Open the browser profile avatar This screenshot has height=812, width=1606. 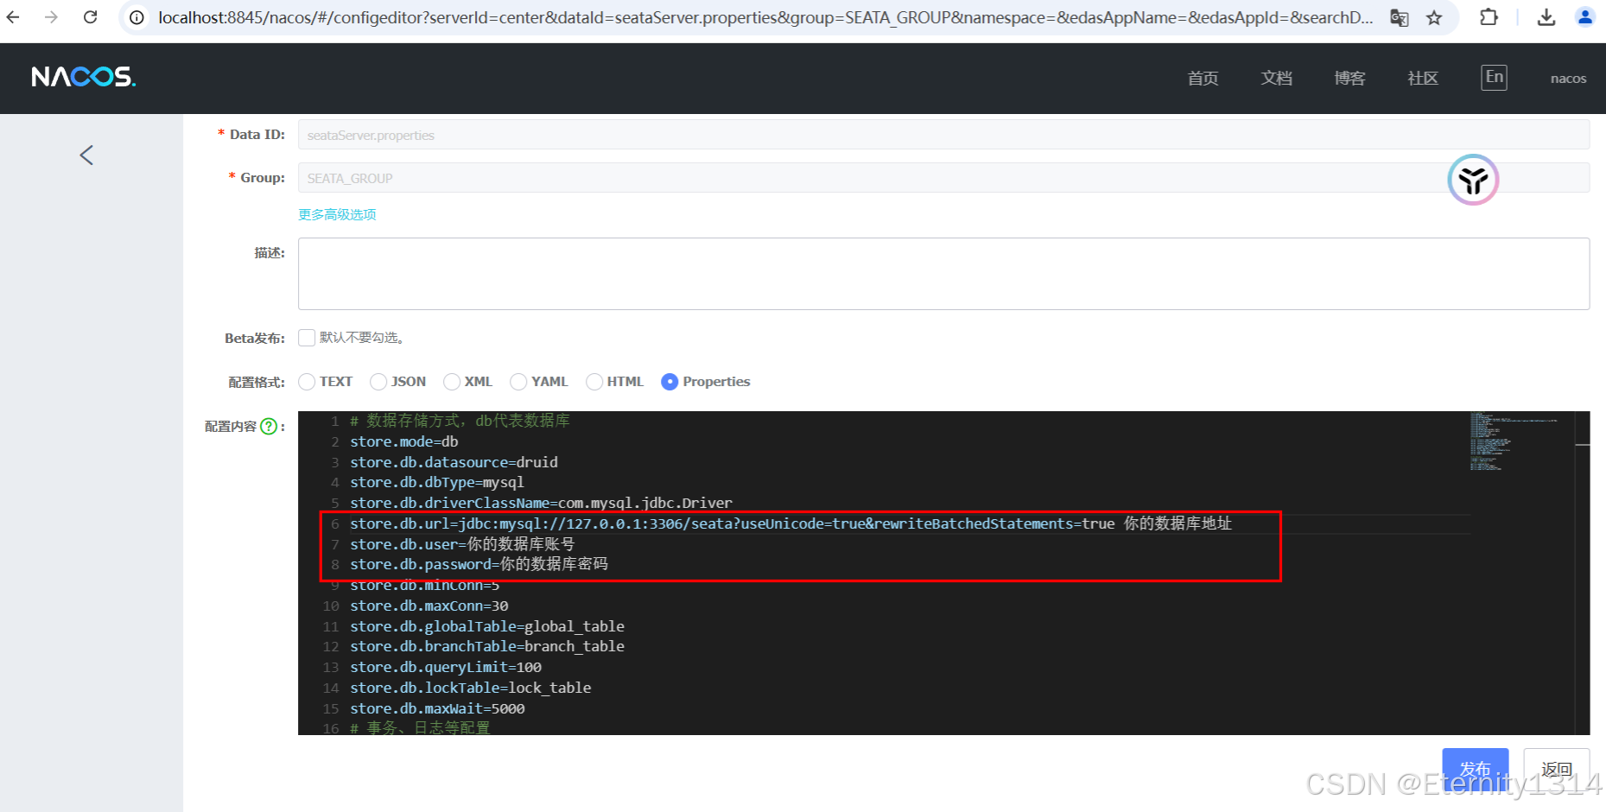pos(1584,17)
